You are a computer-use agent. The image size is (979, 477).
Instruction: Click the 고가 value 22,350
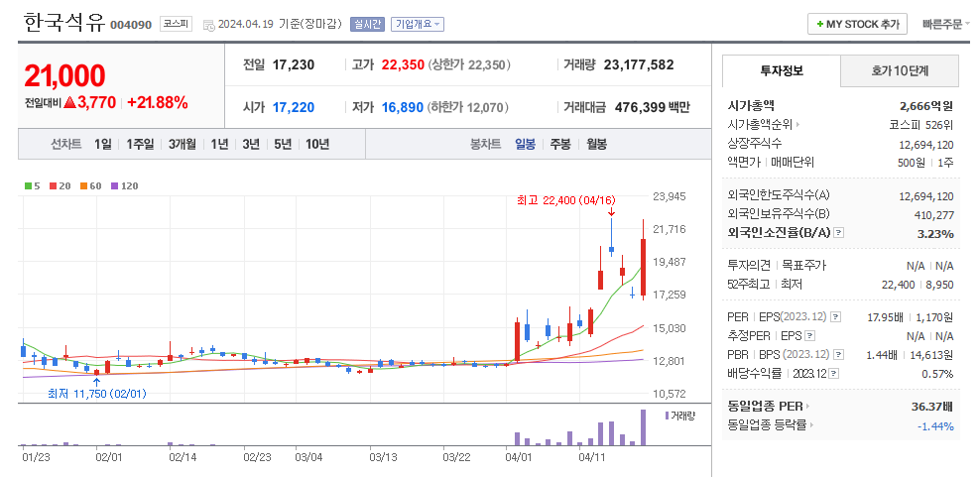pyautogui.click(x=404, y=64)
